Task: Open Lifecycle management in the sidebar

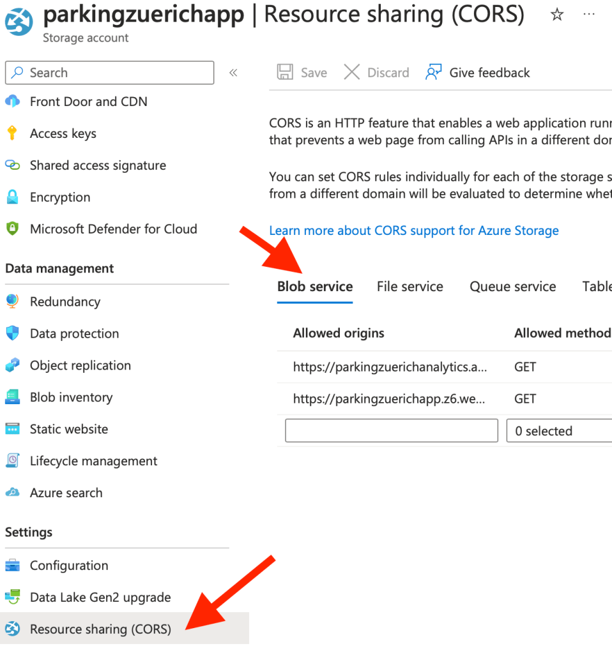Action: (x=93, y=461)
